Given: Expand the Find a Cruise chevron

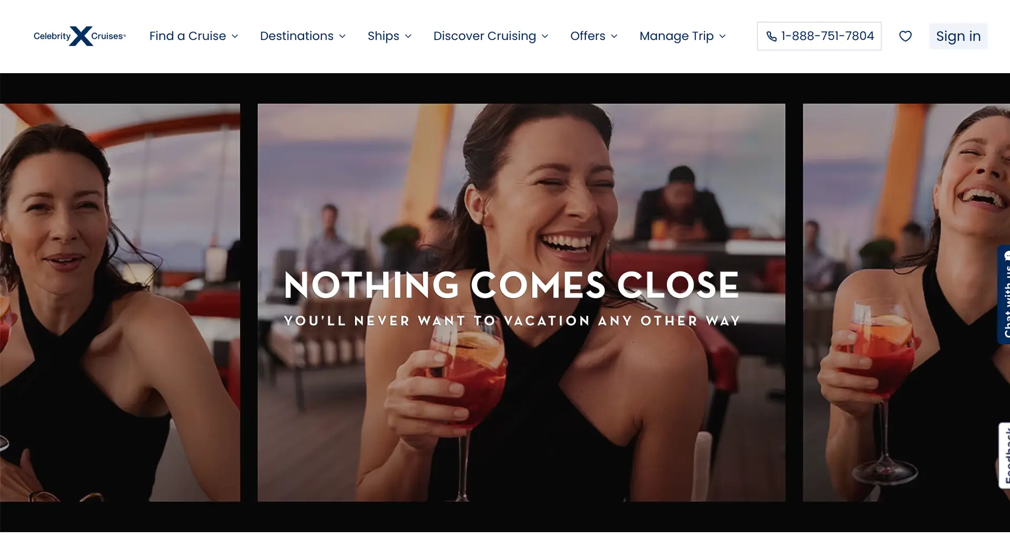Looking at the screenshot, I should (x=235, y=36).
